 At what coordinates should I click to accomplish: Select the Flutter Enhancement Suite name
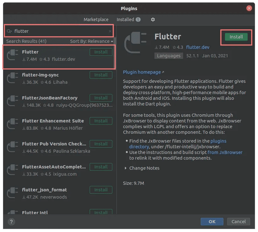click(53, 121)
